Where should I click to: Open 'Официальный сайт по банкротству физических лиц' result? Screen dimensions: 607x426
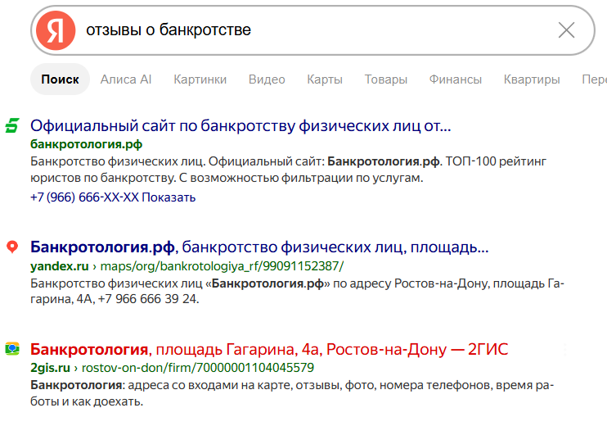241,125
